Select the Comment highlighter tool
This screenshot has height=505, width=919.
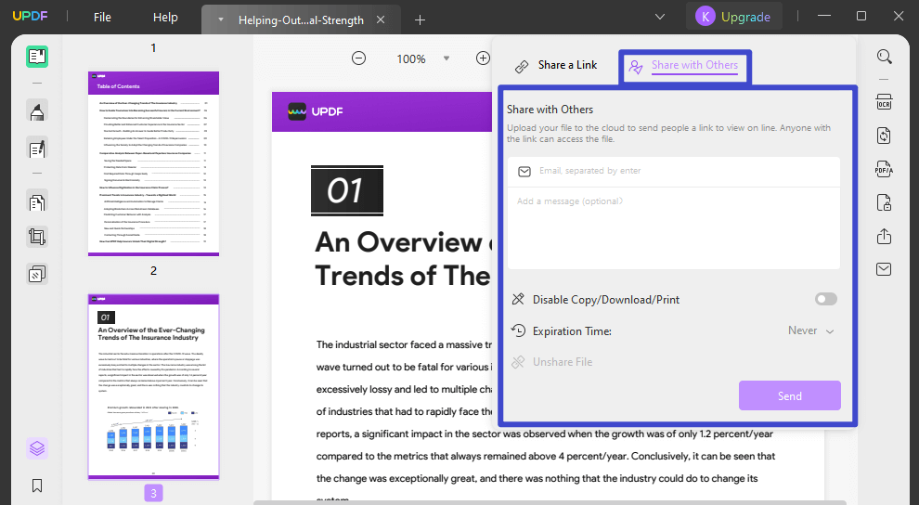click(37, 110)
